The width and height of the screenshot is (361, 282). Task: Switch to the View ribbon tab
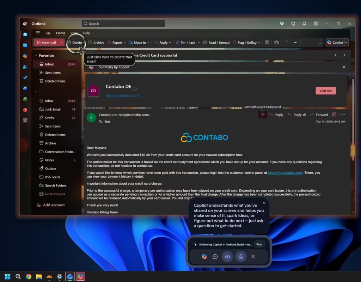tap(75, 33)
